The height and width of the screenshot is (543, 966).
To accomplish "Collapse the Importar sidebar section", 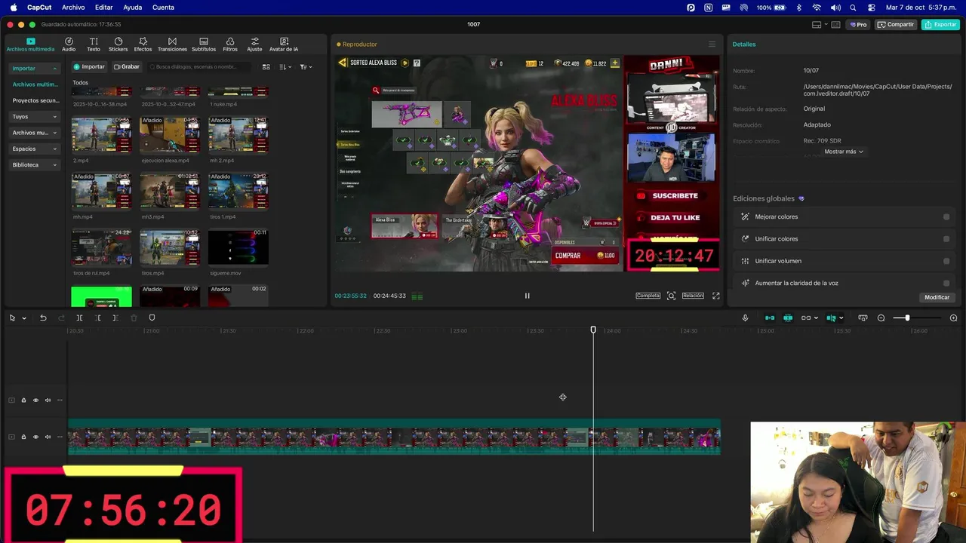I will tap(54, 69).
